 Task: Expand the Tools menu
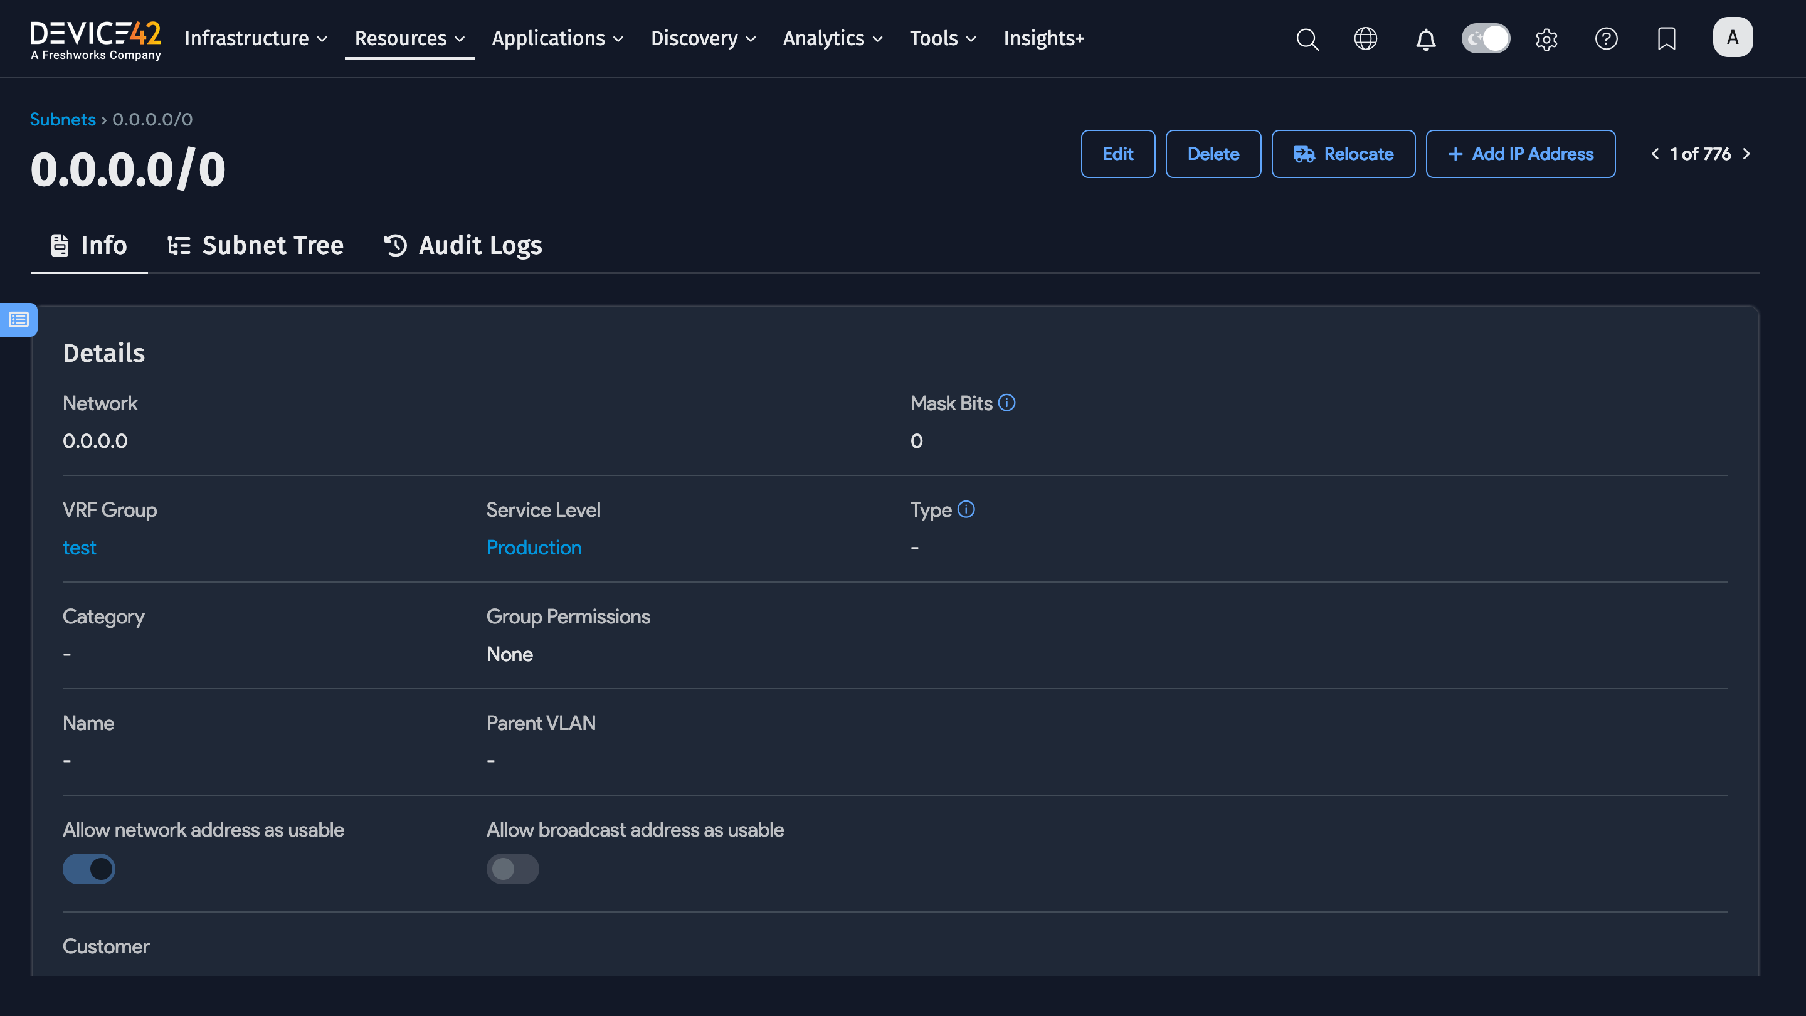point(941,38)
